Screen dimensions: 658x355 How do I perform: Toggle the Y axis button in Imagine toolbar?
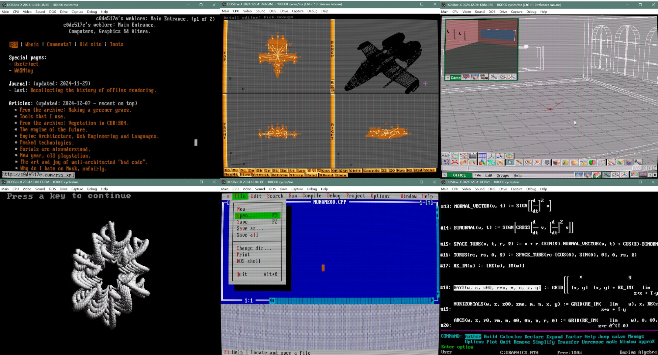pos(313,170)
